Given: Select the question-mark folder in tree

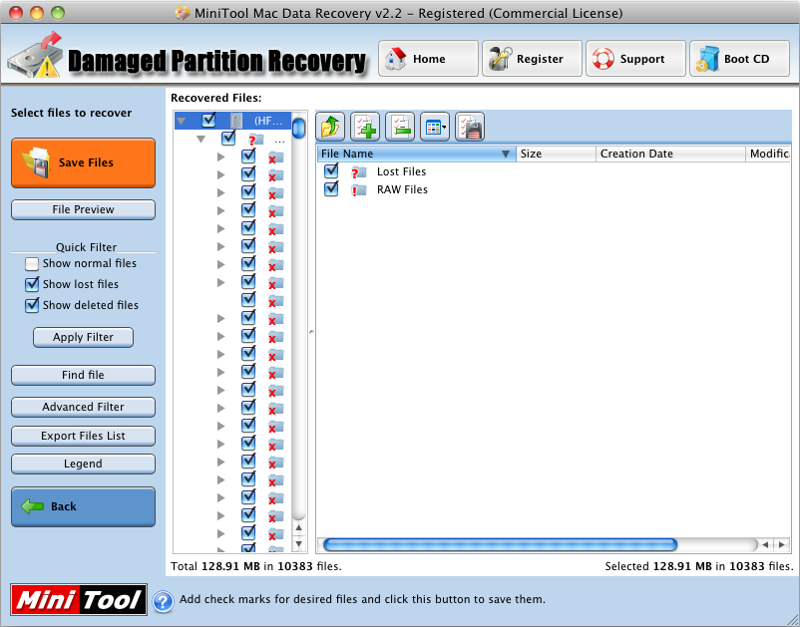Looking at the screenshot, I should 256,140.
